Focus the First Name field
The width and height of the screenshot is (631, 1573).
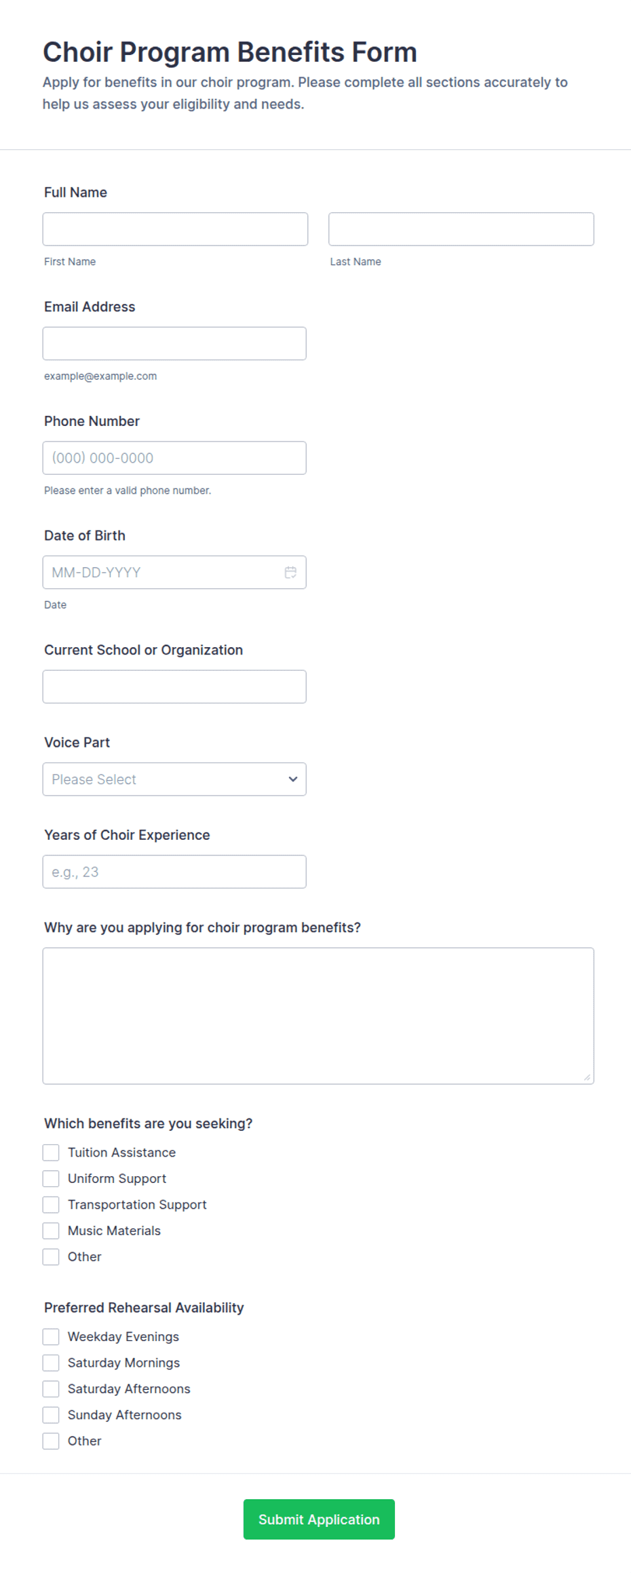[175, 229]
